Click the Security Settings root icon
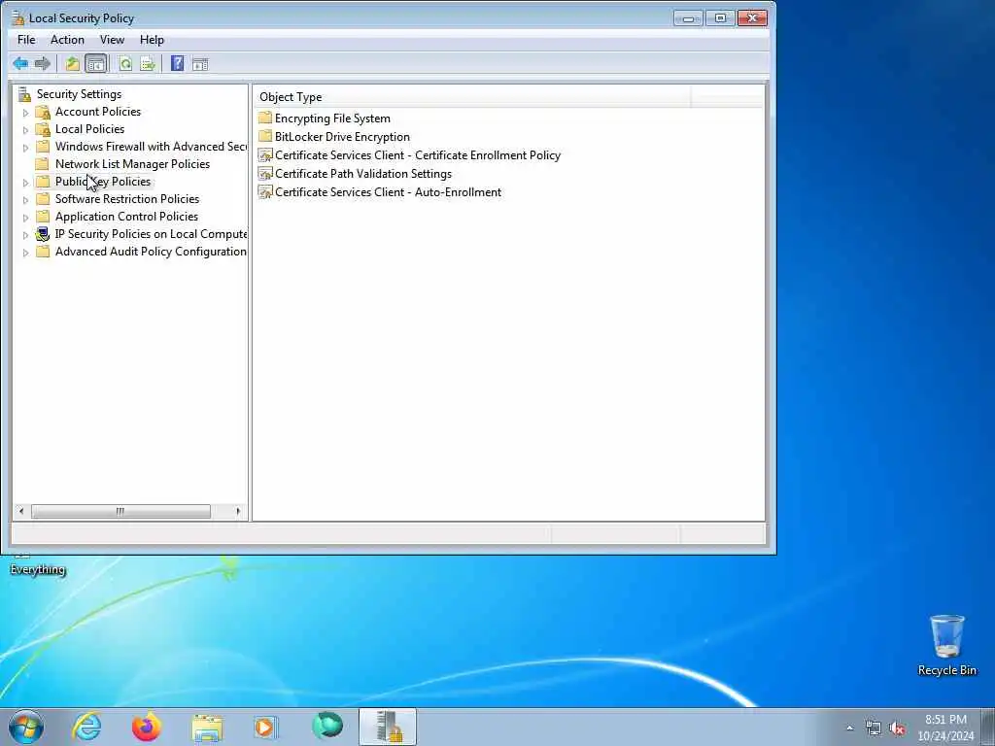 tap(24, 94)
